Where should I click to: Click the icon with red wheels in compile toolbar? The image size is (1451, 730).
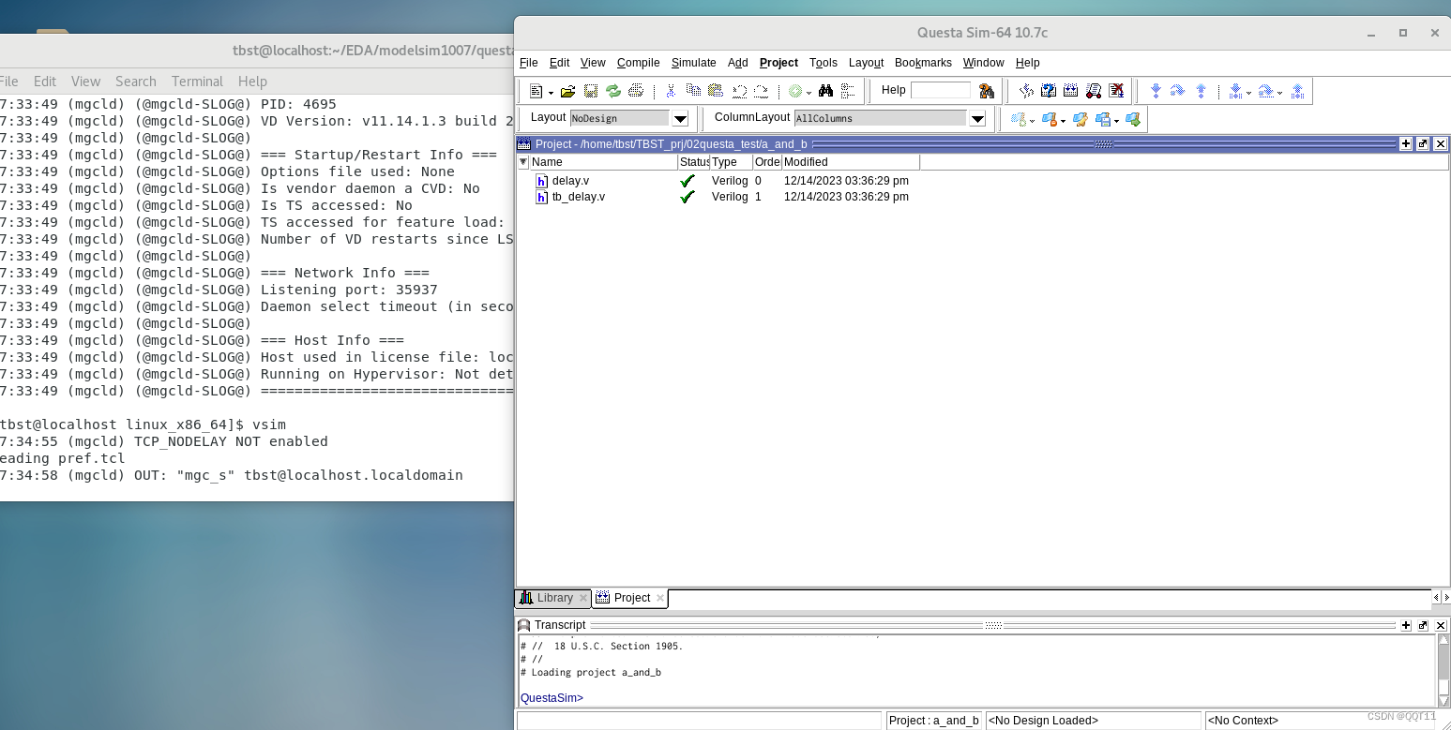pyautogui.click(x=1094, y=91)
